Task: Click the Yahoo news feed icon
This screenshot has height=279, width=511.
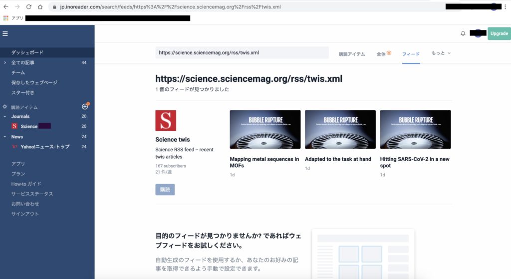Action: point(14,146)
